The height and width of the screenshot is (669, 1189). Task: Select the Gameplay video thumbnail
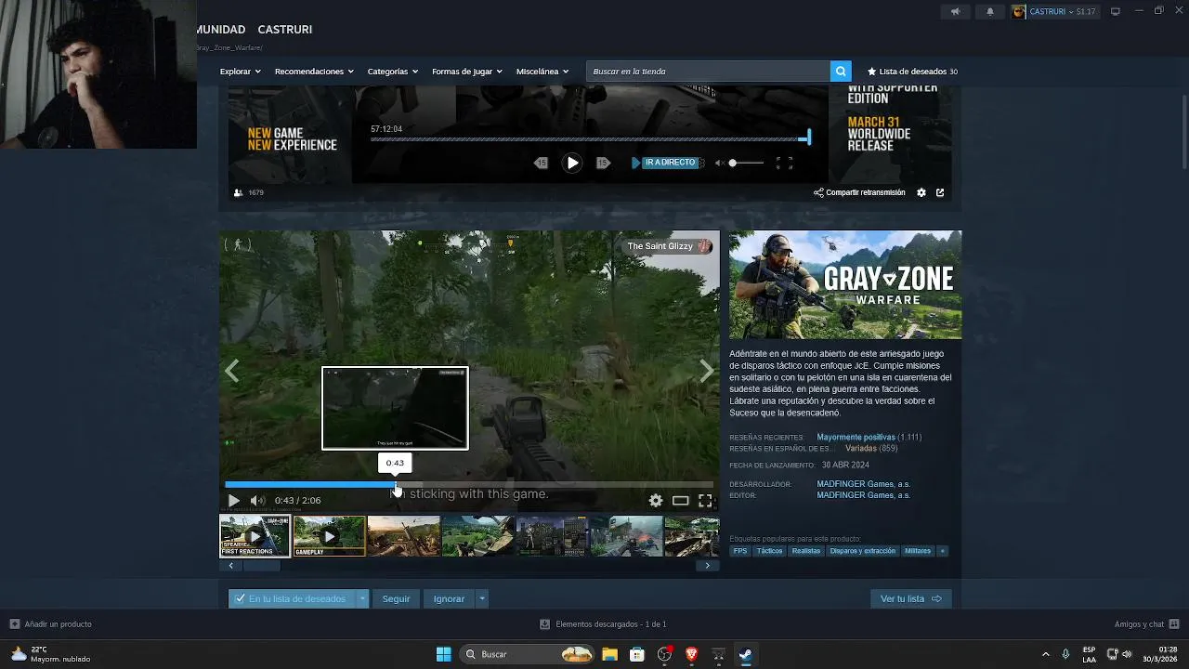pyautogui.click(x=329, y=536)
